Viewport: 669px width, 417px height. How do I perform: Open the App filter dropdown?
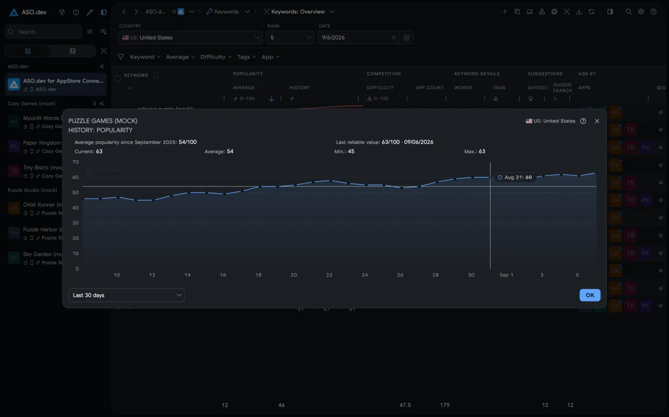click(270, 57)
